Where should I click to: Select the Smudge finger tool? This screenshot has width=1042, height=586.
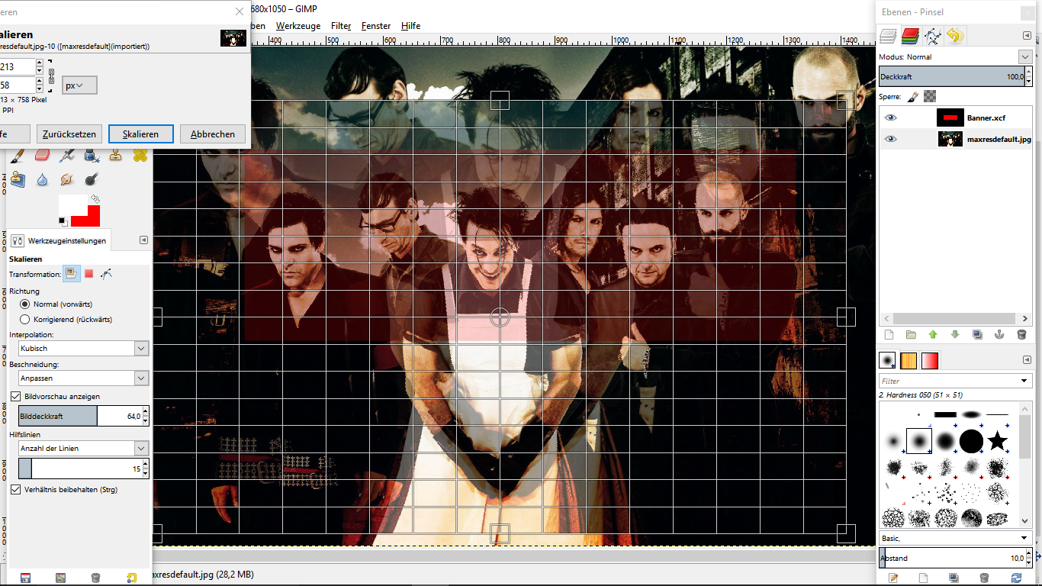tap(66, 179)
